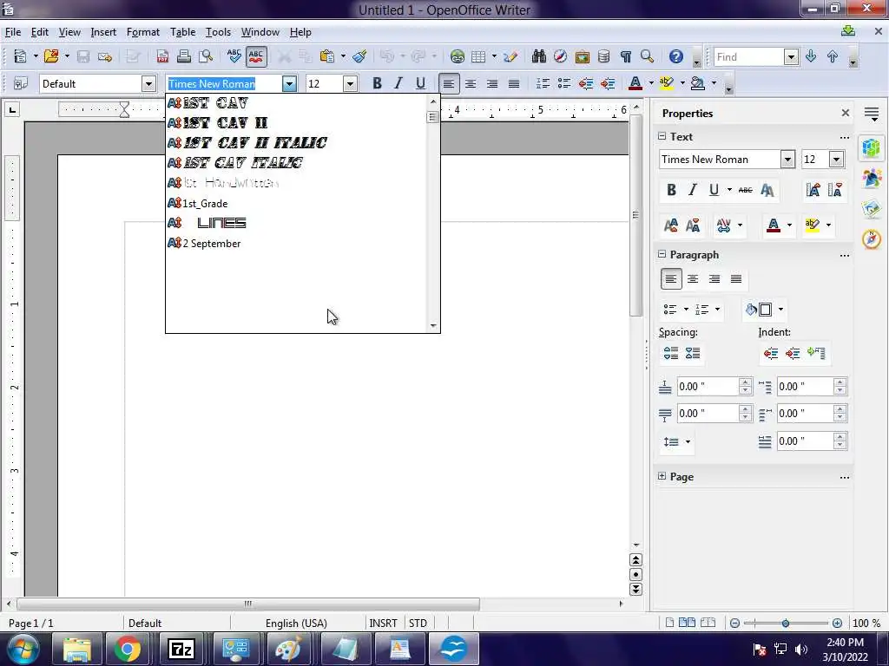Expand the Page section in Properties
This screenshot has width=889, height=666.
(662, 476)
